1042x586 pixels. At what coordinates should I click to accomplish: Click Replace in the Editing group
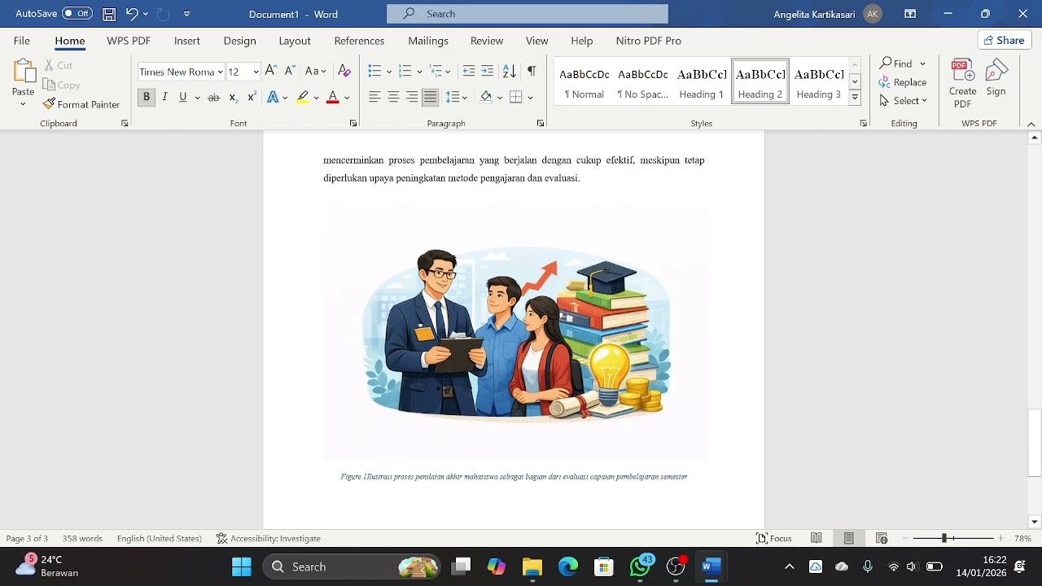pyautogui.click(x=903, y=82)
